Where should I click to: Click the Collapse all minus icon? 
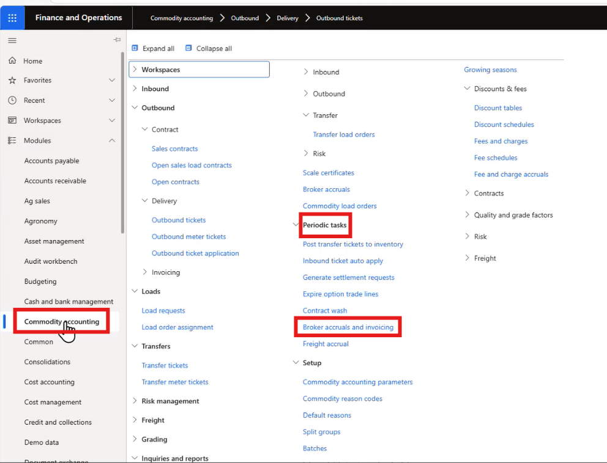188,48
